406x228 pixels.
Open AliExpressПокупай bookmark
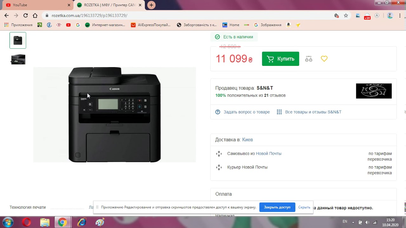point(151,25)
